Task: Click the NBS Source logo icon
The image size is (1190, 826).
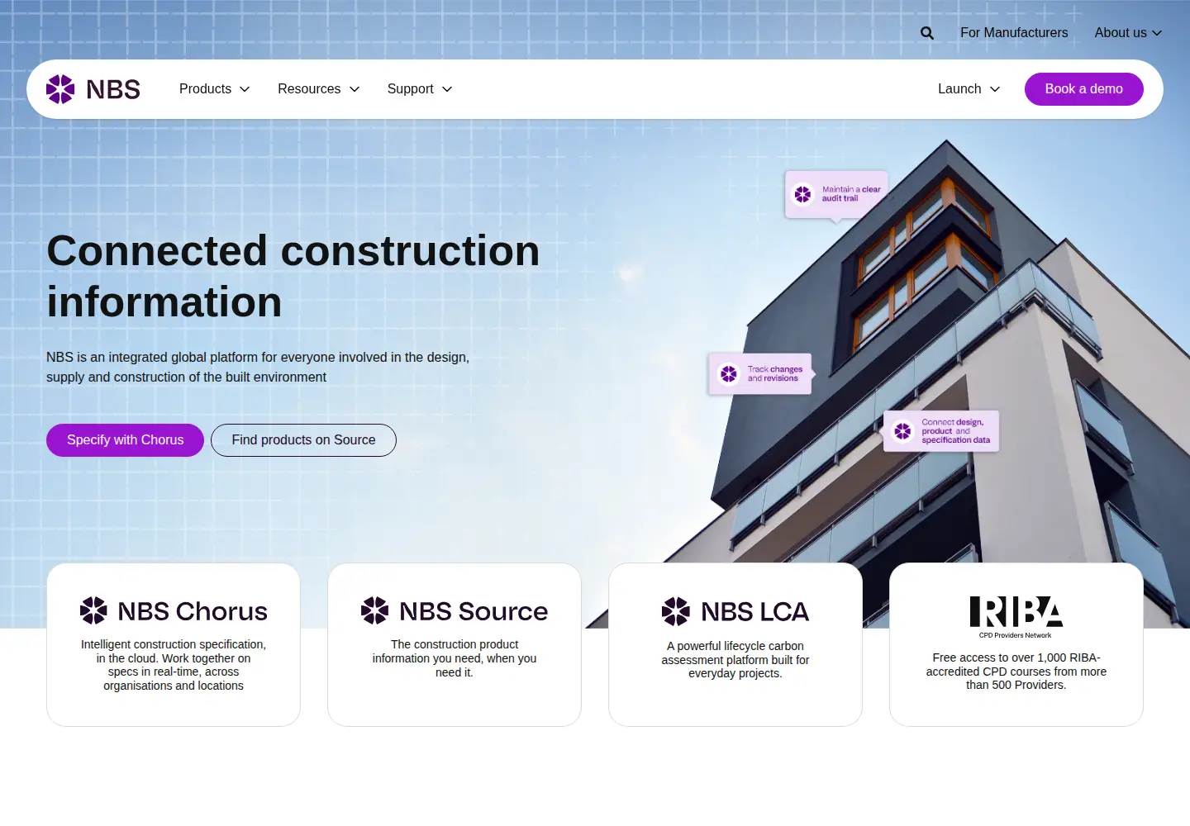Action: 374,610
